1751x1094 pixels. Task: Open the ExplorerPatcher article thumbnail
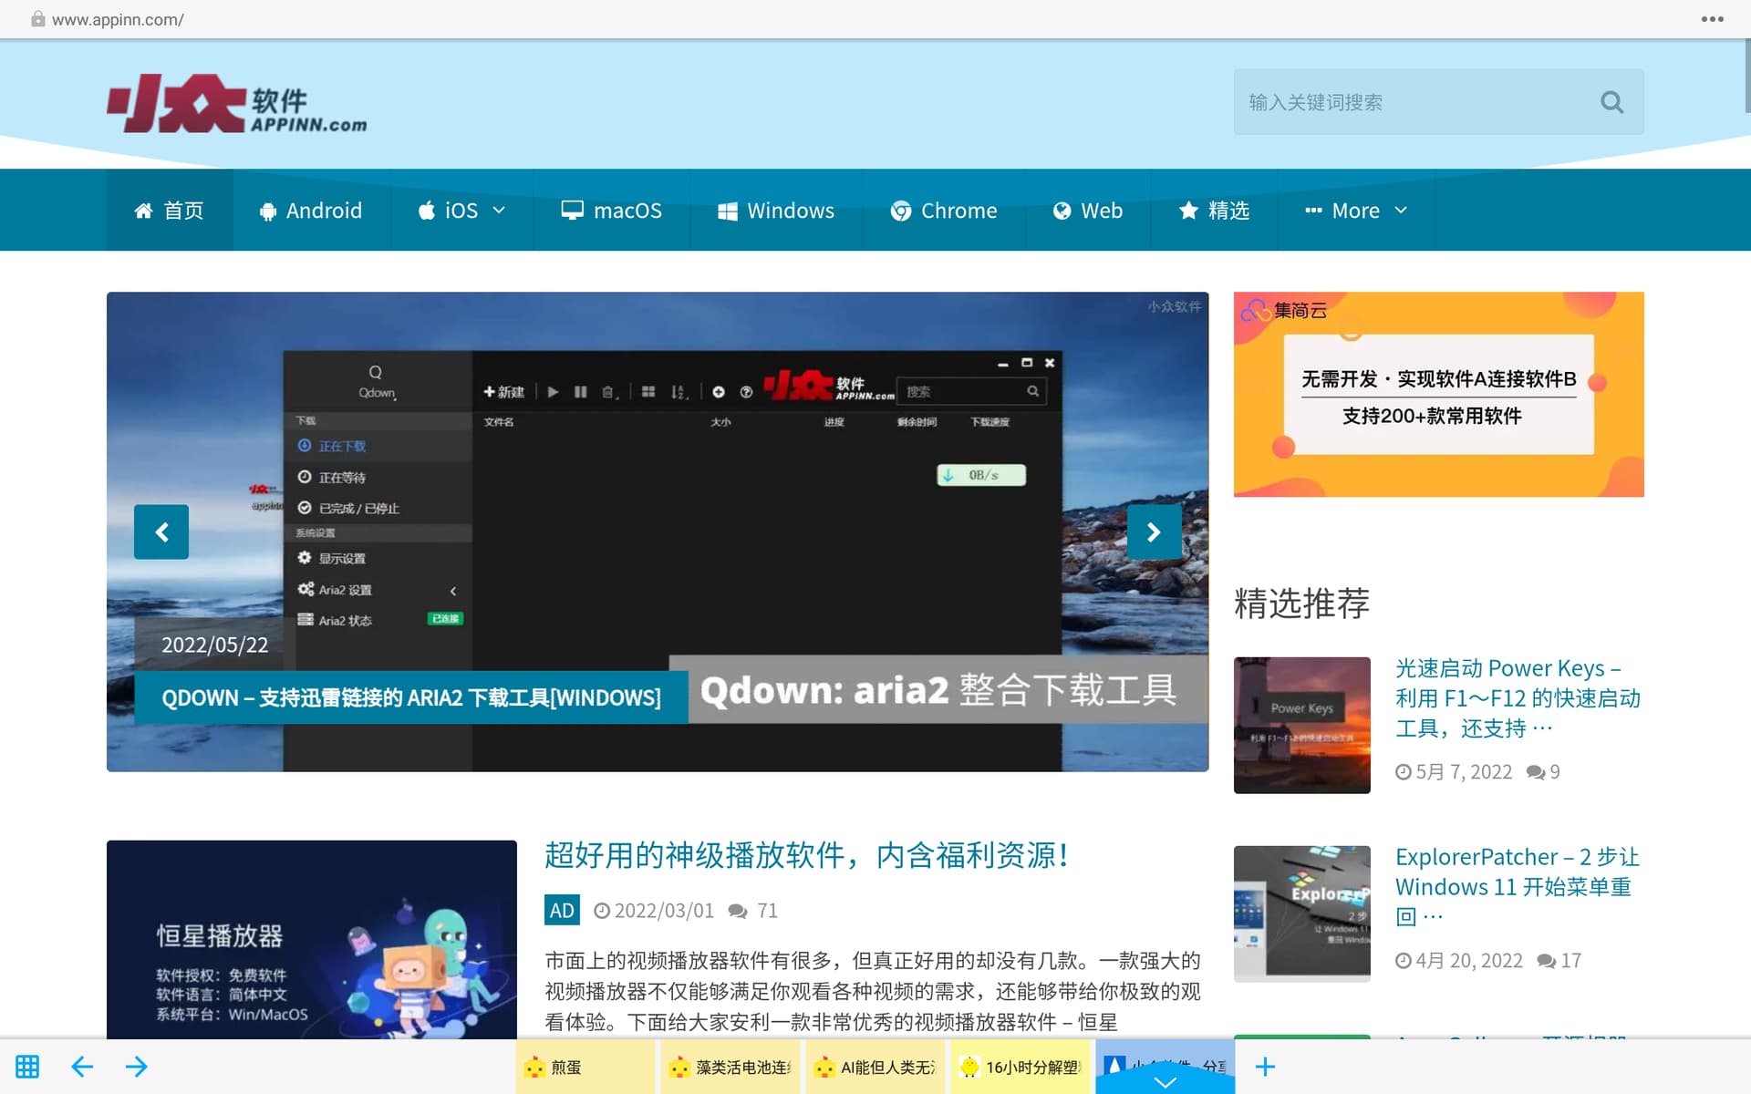tap(1301, 913)
